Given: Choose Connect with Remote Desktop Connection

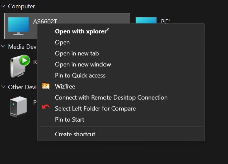Looking at the screenshot, I should [x=111, y=98].
